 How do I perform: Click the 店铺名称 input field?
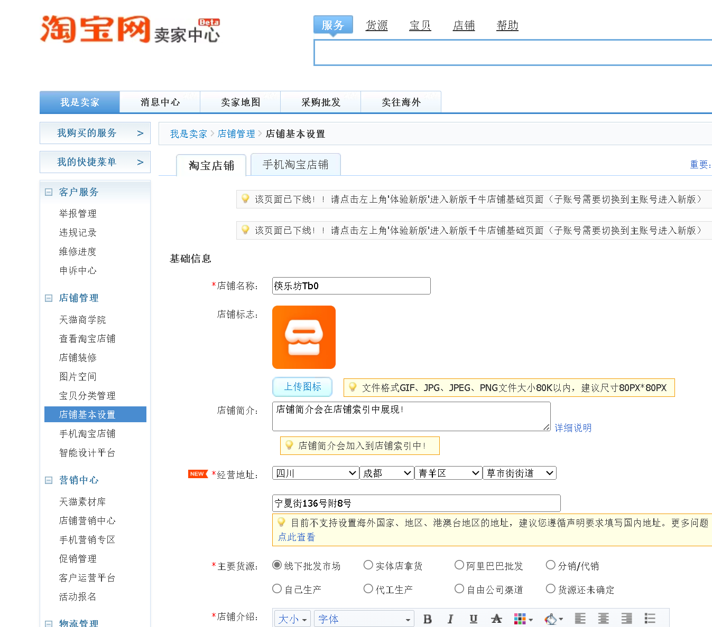[x=352, y=286]
